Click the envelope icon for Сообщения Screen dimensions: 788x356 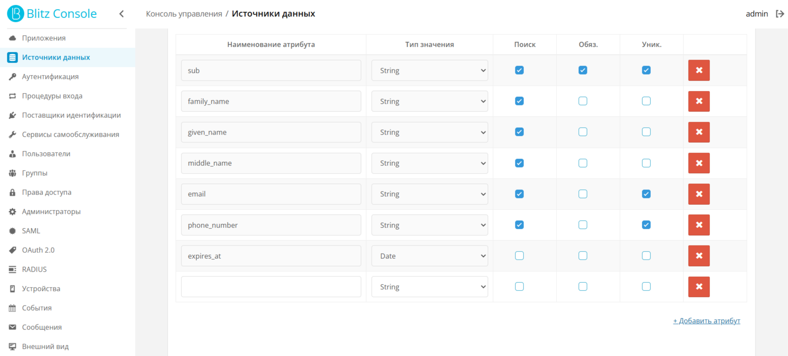tap(12, 327)
